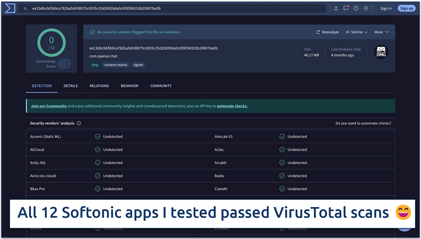This screenshot has height=239, width=421.
Task: Switch to the COMMUNITY tab
Action: pyautogui.click(x=161, y=86)
